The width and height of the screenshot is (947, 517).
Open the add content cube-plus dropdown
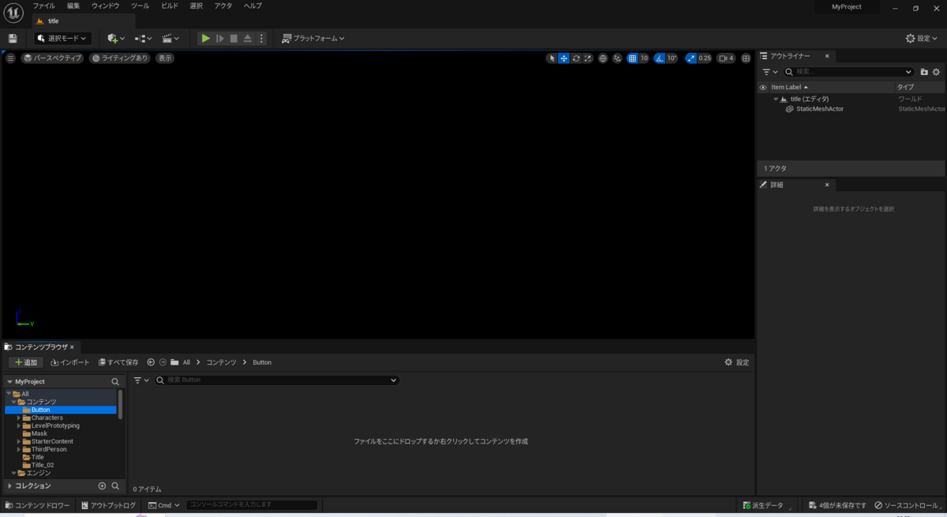(x=116, y=38)
